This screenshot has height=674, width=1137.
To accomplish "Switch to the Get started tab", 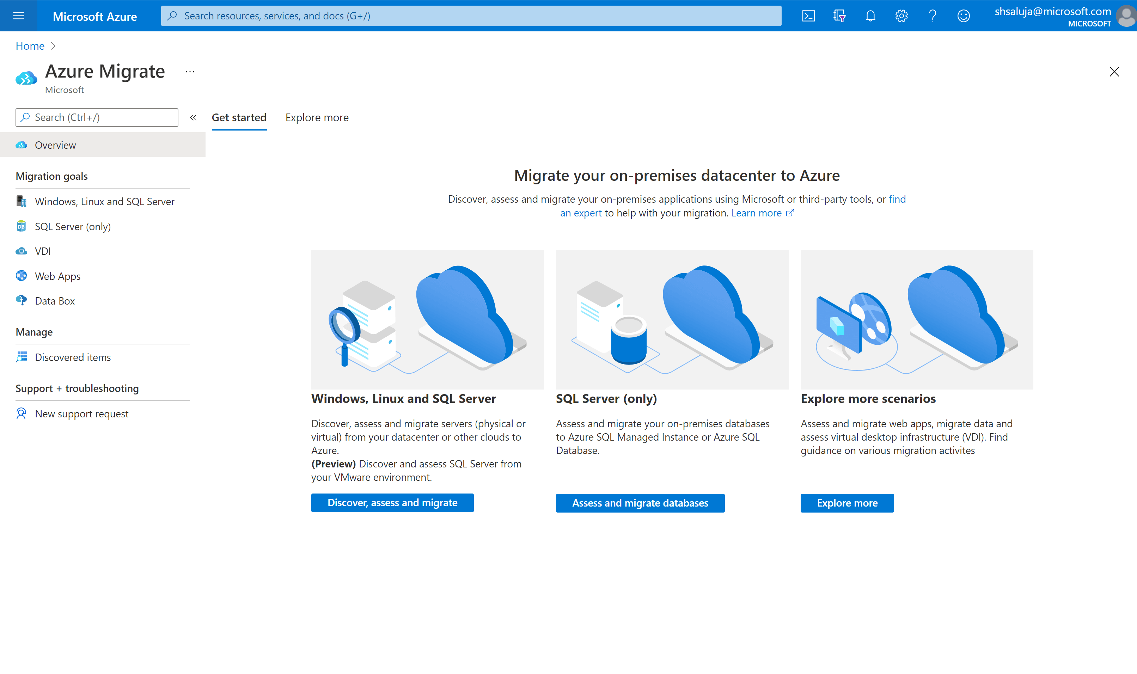I will coord(239,117).
